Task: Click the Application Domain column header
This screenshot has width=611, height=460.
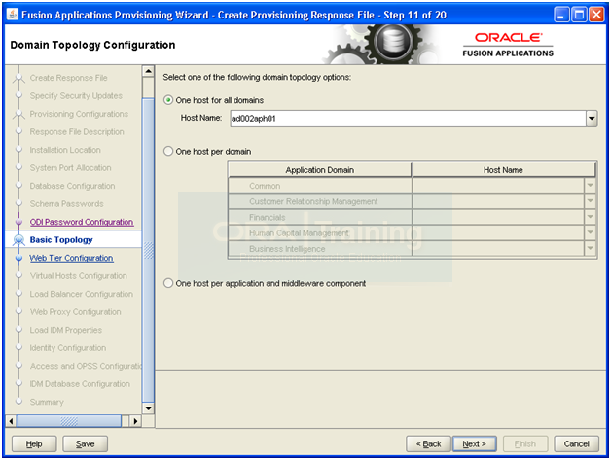Action: [x=320, y=170]
